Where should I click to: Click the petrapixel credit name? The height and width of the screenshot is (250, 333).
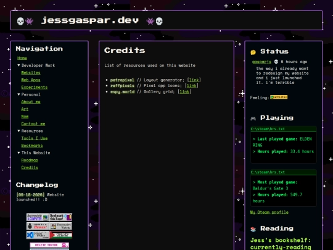click(x=122, y=80)
